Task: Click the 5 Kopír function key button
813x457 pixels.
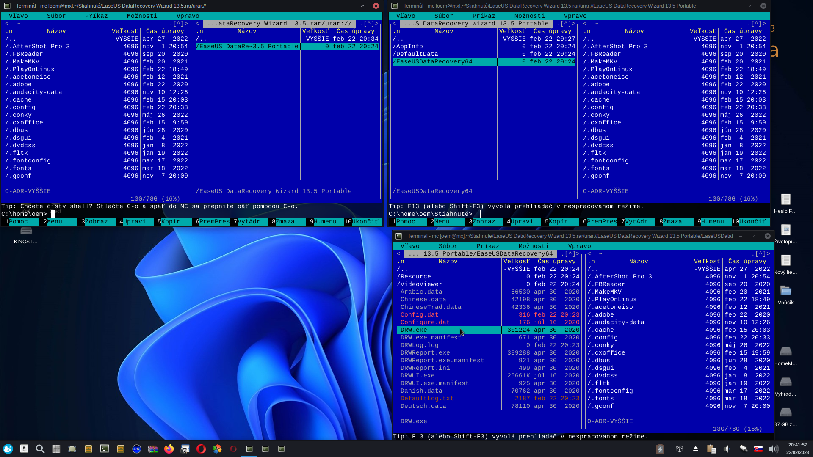Action: coord(171,222)
